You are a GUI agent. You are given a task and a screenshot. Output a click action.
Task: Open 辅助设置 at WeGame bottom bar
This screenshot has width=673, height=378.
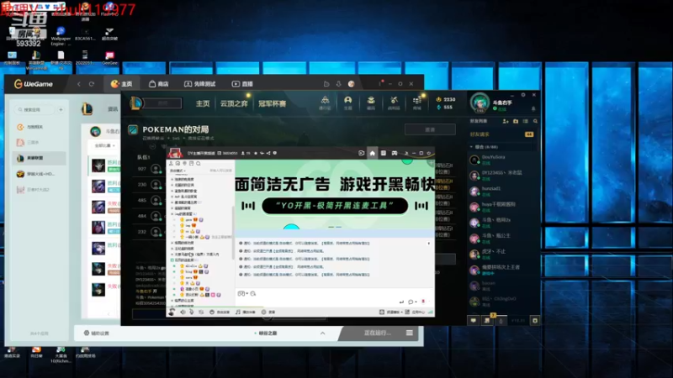pyautogui.click(x=97, y=333)
